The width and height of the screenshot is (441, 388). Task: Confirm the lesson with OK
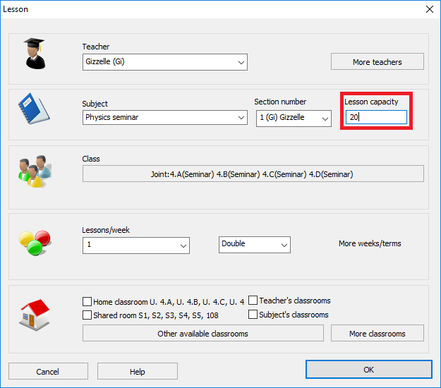(x=368, y=371)
